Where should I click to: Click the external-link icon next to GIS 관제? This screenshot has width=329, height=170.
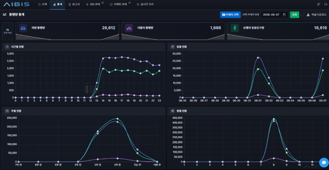[102, 3]
